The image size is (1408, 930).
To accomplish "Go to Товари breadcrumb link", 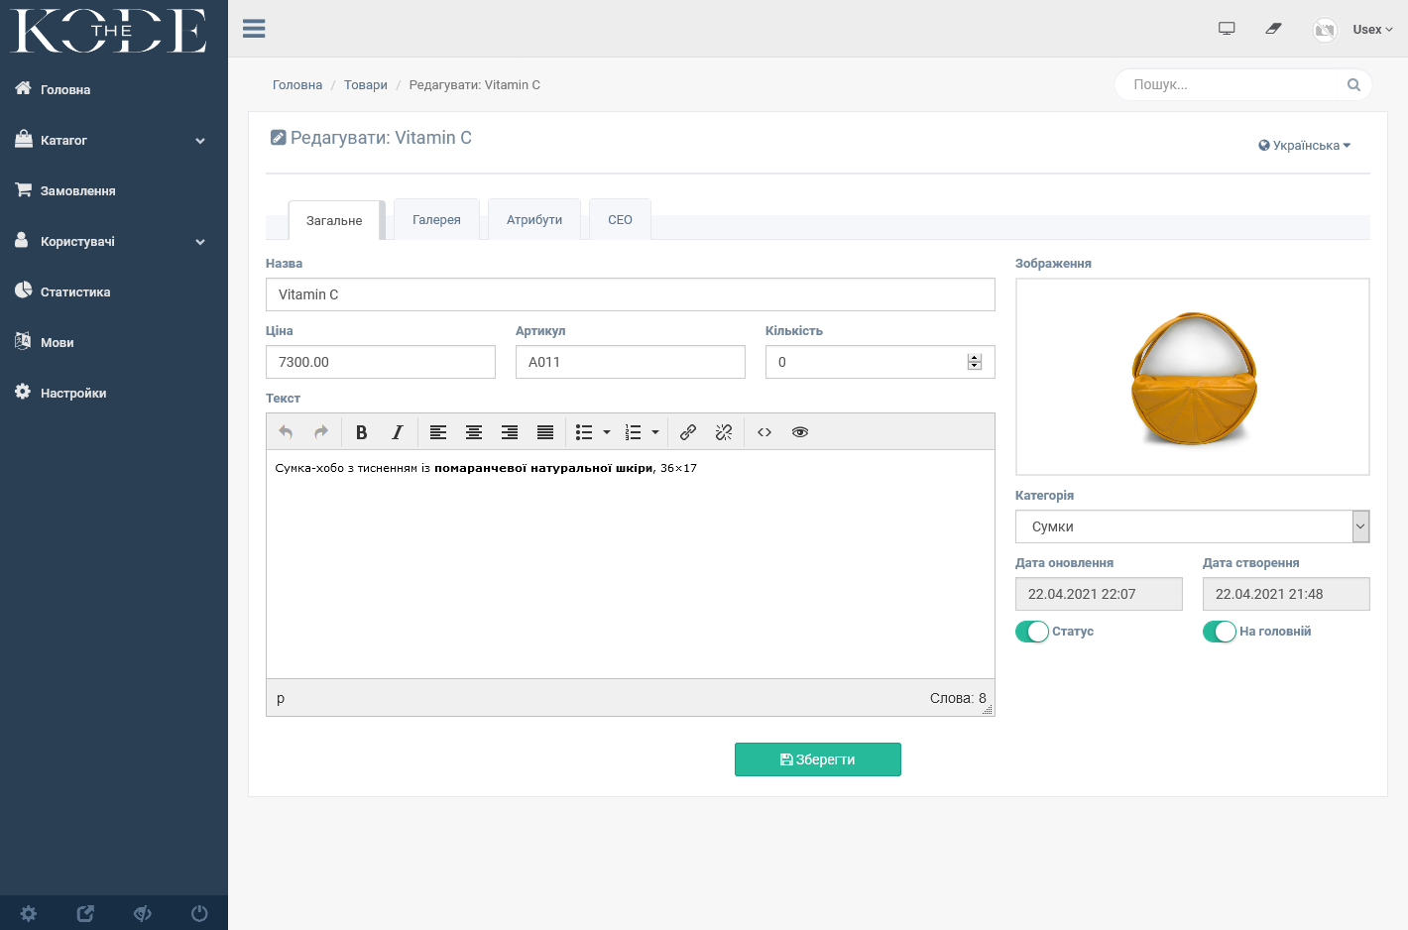I will (366, 85).
